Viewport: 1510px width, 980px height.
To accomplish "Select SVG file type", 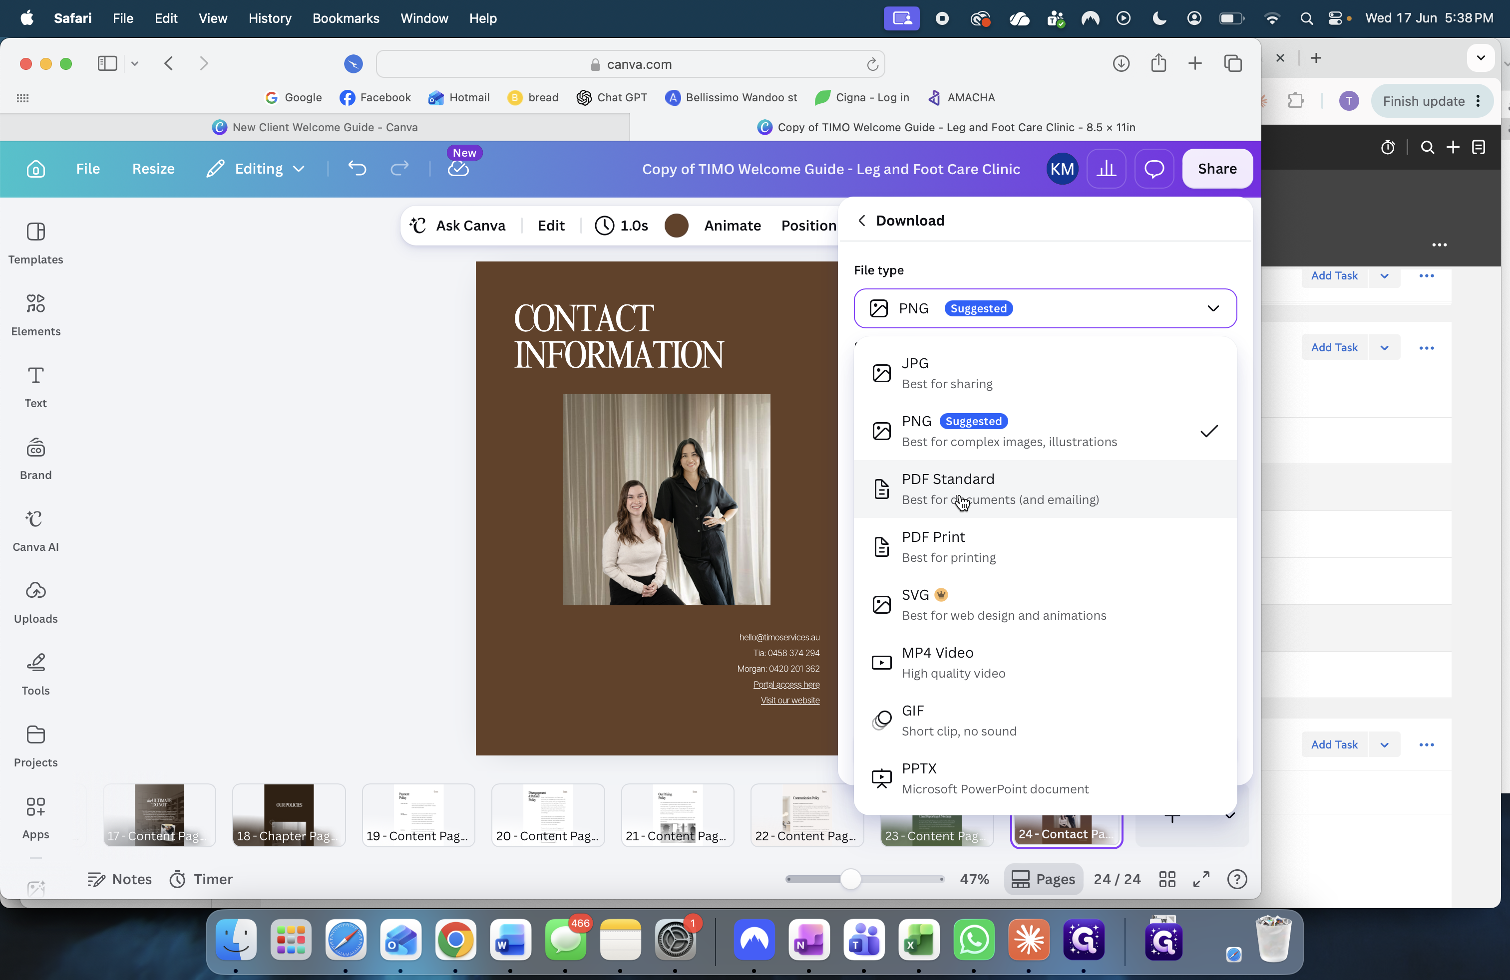I will (x=1045, y=605).
